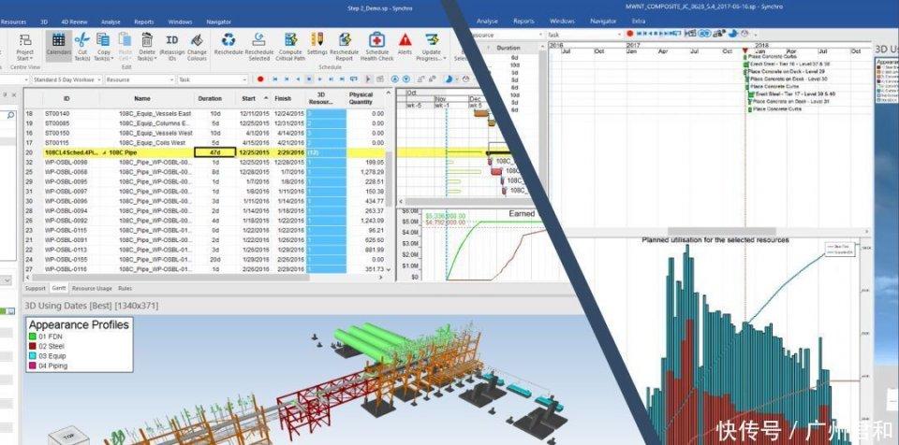Switch to the Rules tab
Viewport: 899px width, 445px height.
(x=125, y=288)
